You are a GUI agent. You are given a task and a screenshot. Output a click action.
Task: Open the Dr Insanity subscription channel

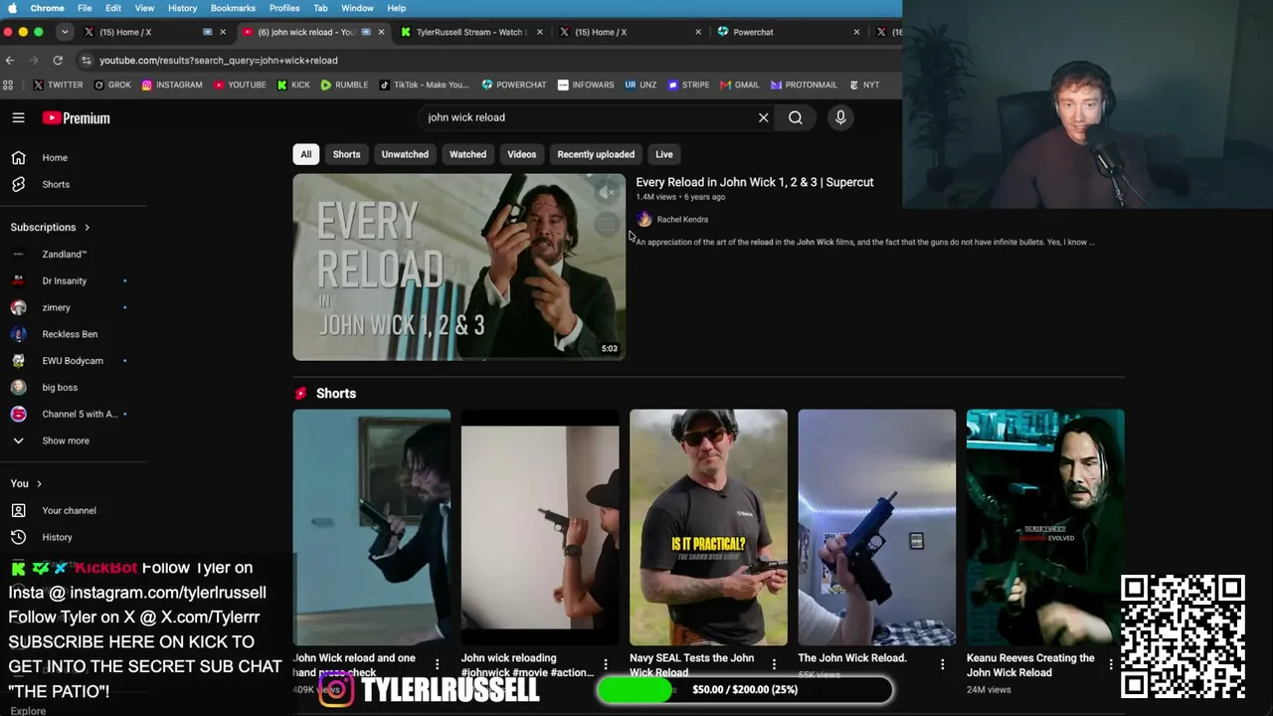coord(65,280)
